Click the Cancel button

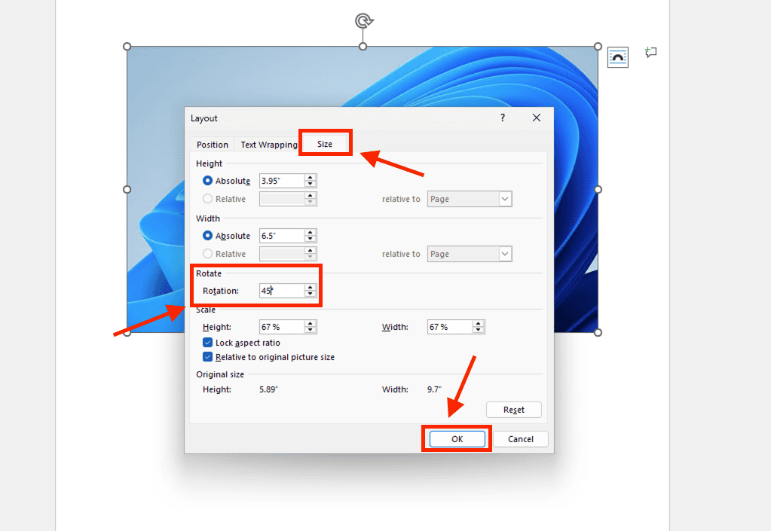[520, 439]
